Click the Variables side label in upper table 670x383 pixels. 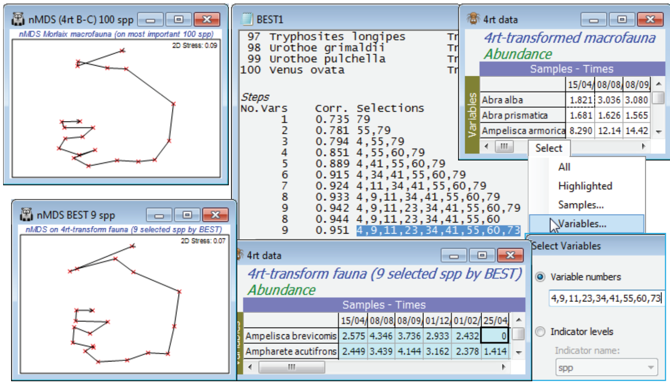tap(472, 115)
